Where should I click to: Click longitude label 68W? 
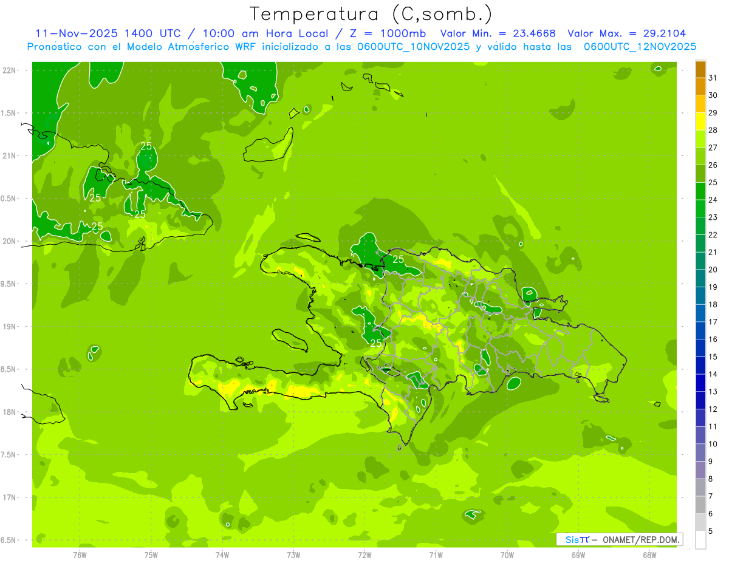pos(649,555)
